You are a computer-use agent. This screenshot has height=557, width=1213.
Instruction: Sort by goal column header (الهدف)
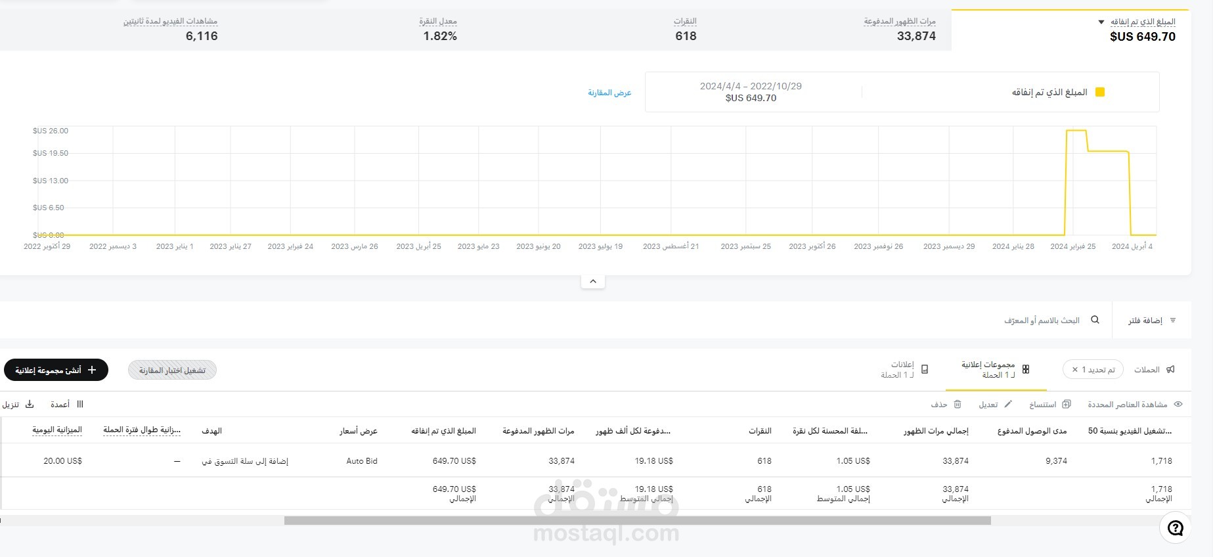point(212,431)
